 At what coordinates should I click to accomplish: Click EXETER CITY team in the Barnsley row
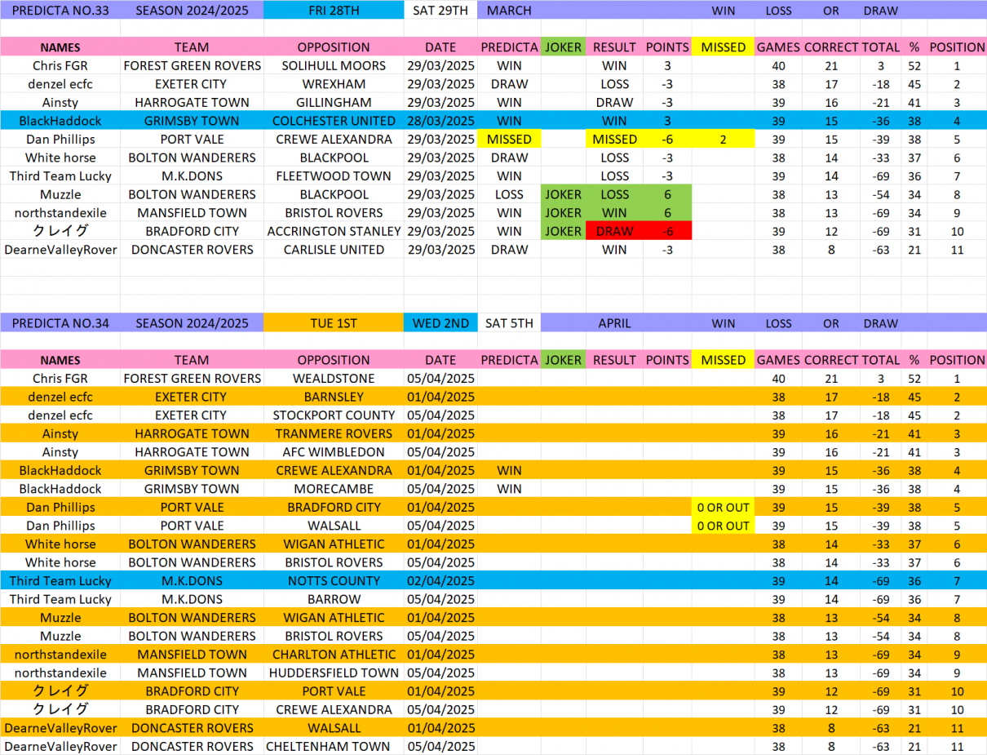(192, 397)
